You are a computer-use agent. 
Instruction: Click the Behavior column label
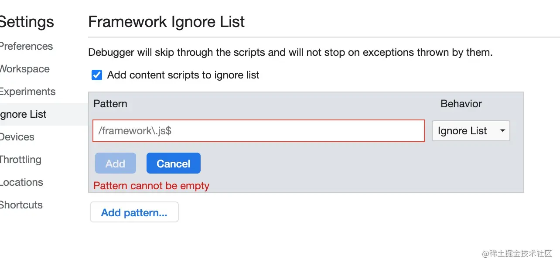tap(461, 104)
